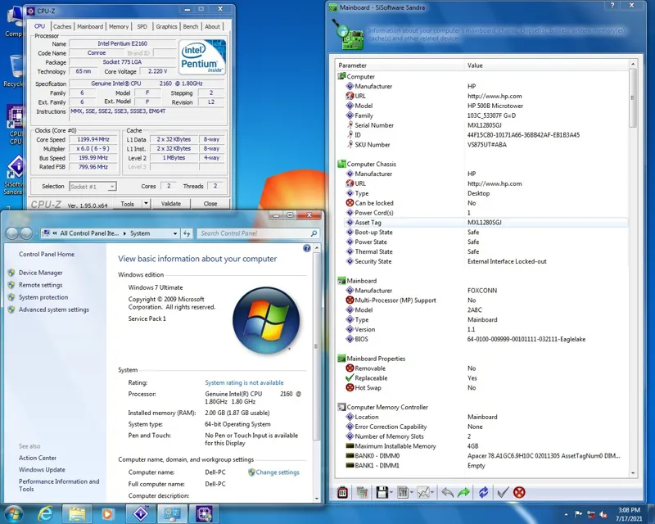The width and height of the screenshot is (655, 524).
Task: Click the floppy disk save icon in Sandra
Action: [x=382, y=492]
